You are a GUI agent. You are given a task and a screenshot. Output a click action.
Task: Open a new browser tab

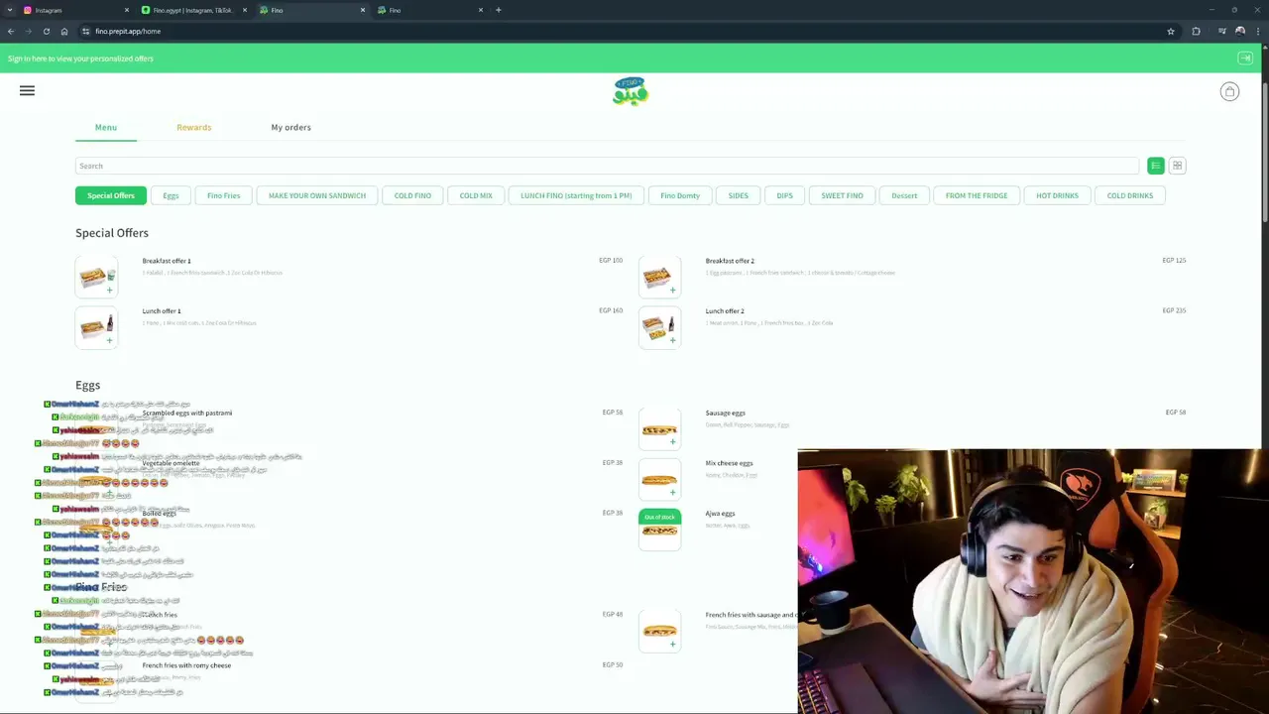coord(498,10)
